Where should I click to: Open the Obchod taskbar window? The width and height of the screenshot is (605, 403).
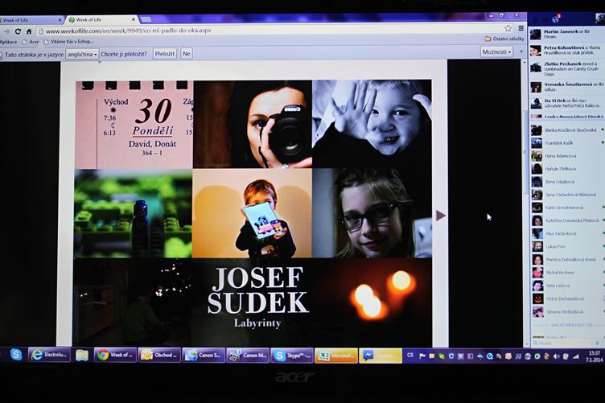pyautogui.click(x=159, y=356)
